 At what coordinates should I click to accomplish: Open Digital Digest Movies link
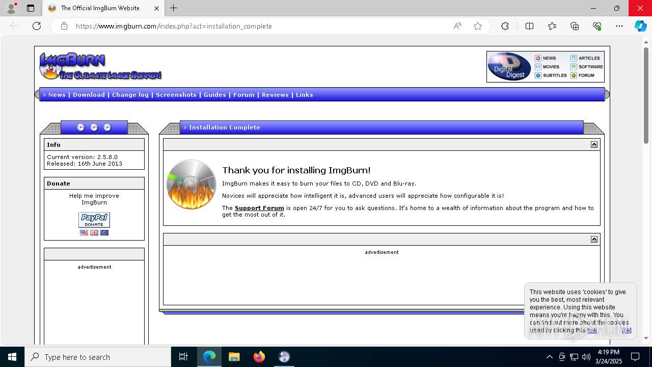[x=547, y=67]
